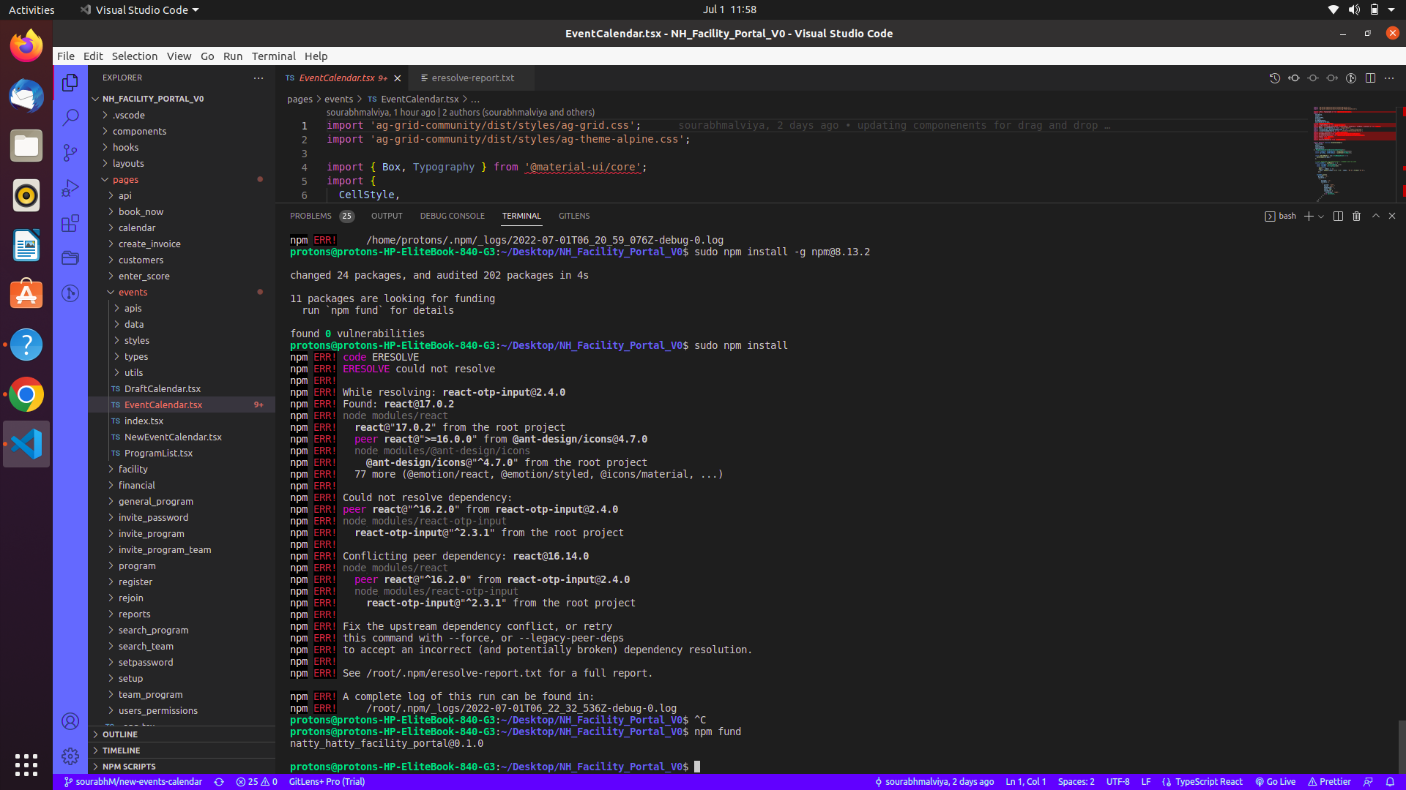The height and width of the screenshot is (790, 1406).
Task: Launch Firefox from the dock
Action: [26, 46]
